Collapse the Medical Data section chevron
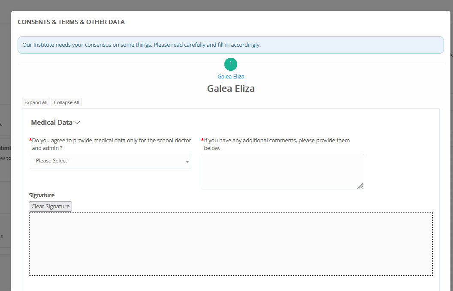453x291 pixels. (78, 123)
